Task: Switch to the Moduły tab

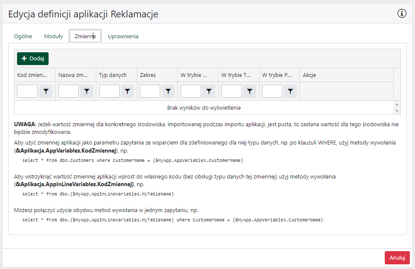Action: coord(53,36)
